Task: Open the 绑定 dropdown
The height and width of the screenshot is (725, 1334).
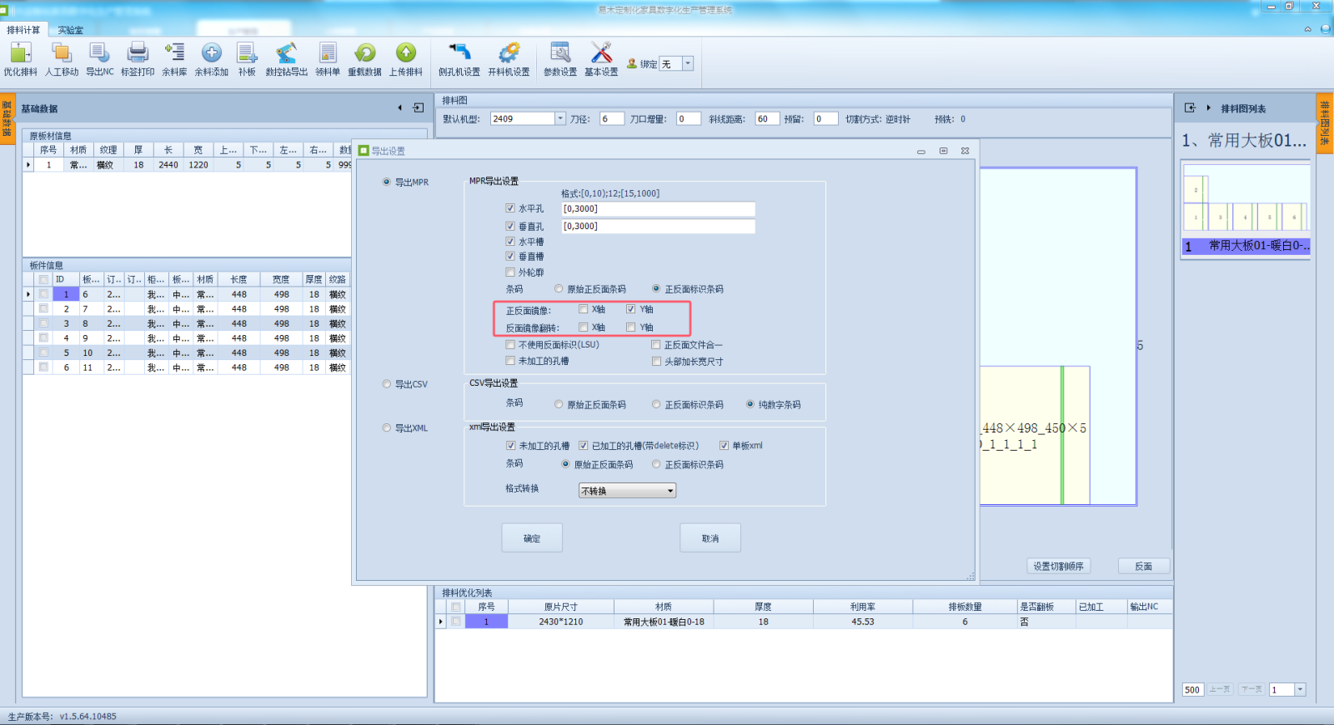Action: [688, 63]
